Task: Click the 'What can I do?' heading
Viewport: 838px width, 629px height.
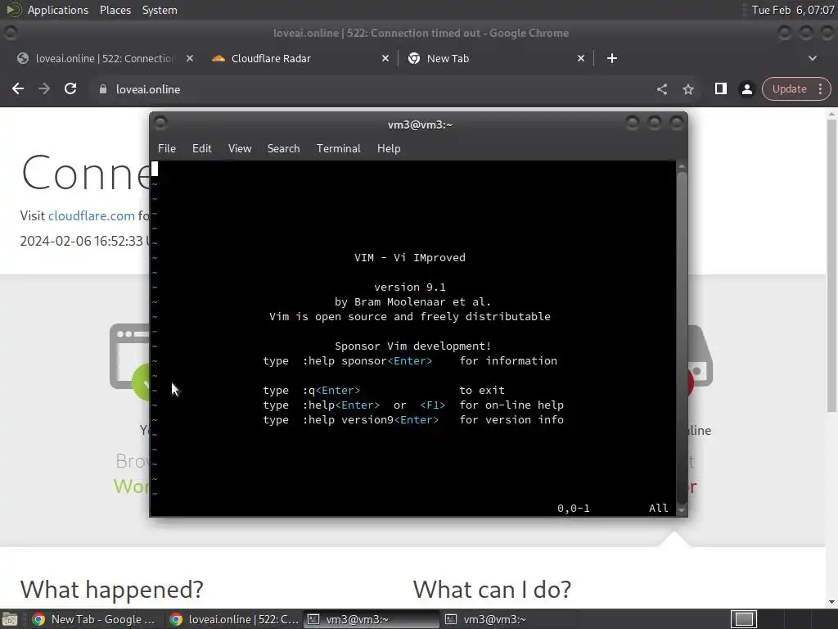Action: point(492,590)
